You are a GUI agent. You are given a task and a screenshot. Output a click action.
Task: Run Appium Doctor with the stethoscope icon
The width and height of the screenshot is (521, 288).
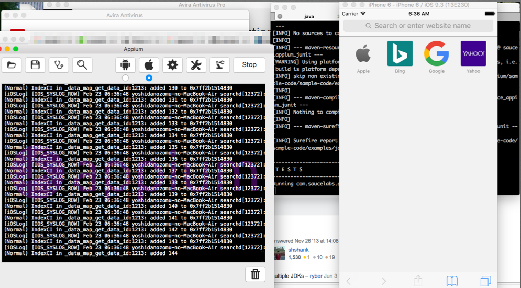coord(59,65)
